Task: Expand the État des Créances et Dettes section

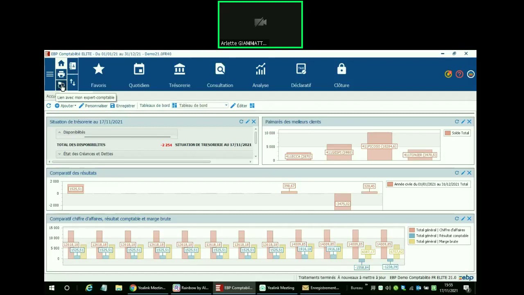Action: (59, 154)
